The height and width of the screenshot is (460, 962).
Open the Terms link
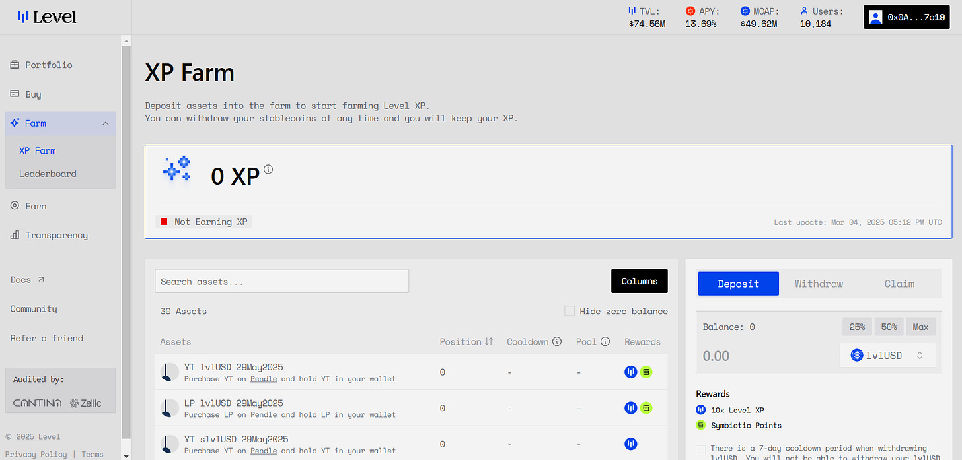pos(92,454)
